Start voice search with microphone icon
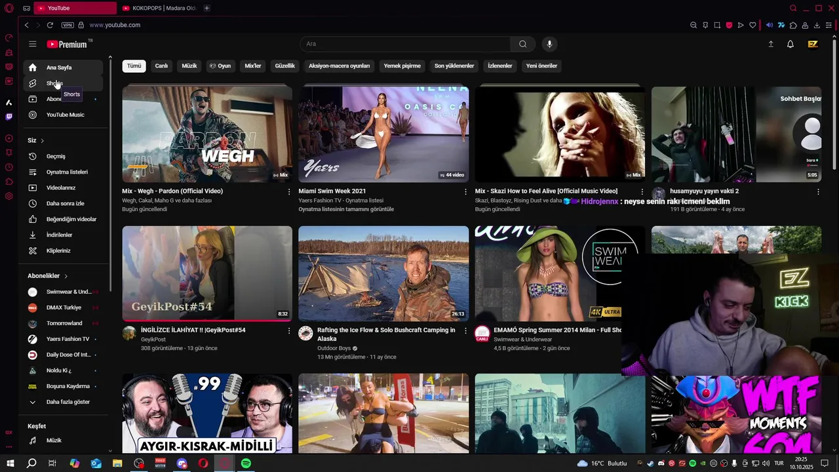 pyautogui.click(x=549, y=44)
